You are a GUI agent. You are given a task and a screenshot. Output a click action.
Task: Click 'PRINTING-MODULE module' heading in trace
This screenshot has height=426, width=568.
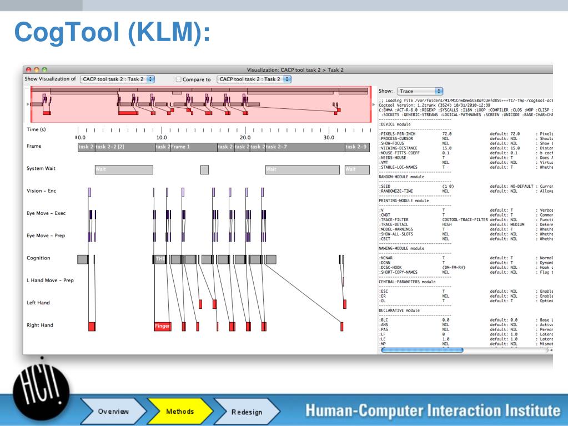tap(404, 201)
